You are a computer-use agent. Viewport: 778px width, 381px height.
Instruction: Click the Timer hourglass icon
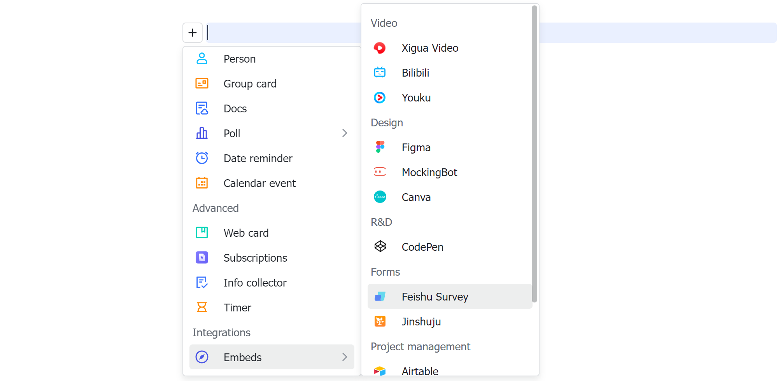(x=202, y=307)
